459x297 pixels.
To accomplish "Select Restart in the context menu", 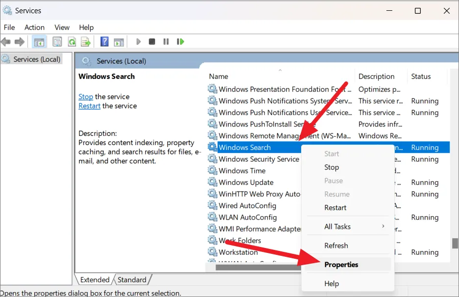I will point(335,208).
